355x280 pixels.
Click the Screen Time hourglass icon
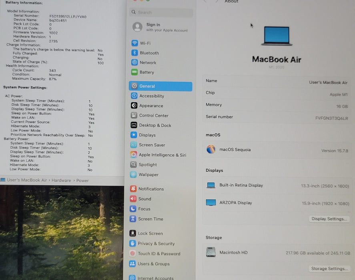click(133, 219)
